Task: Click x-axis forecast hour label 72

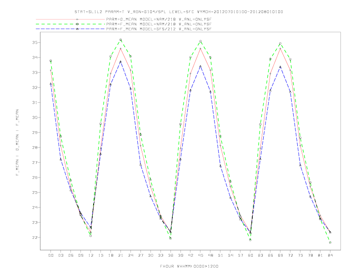Action: [x=290, y=255]
